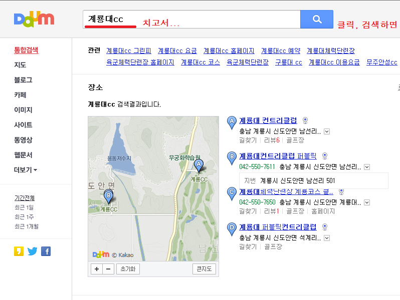The height and width of the screenshot is (300, 400).
Task: Click the magnifier search button
Action: [317, 19]
